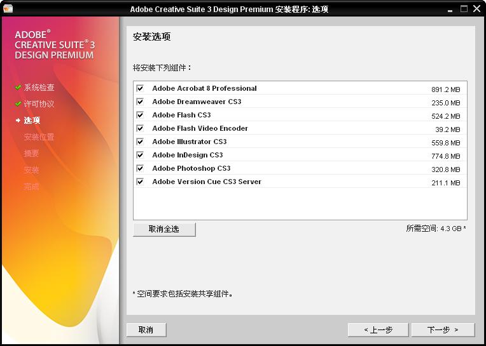Deselect the Adobe Flash CS3 component checkbox
Image resolution: width=486 pixels, height=346 pixels.
coord(140,116)
